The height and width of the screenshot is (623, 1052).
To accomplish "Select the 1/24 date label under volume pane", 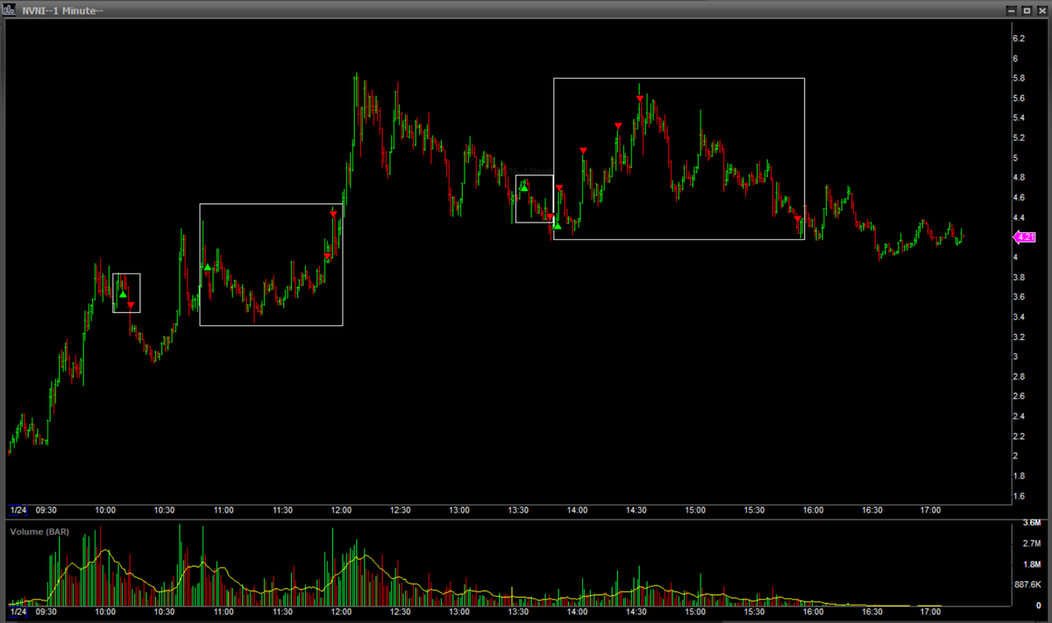I will coord(18,612).
